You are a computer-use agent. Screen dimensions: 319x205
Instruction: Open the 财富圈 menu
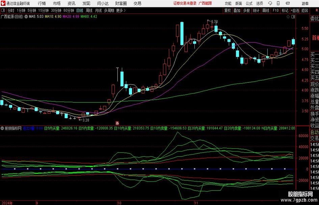[x=121, y=3]
